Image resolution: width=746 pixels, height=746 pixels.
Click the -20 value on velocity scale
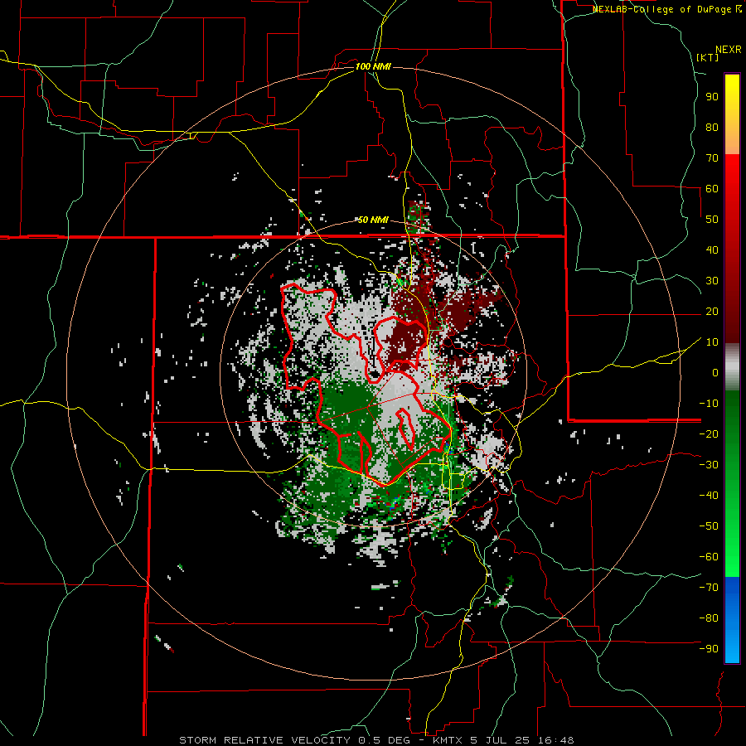click(709, 434)
